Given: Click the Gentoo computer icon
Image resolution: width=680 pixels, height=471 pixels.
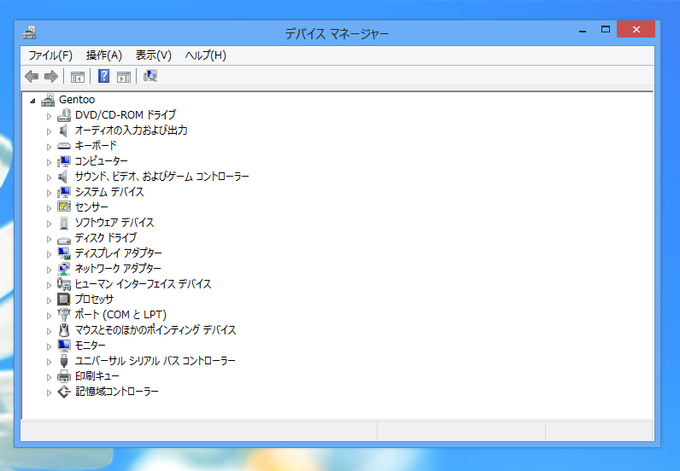Looking at the screenshot, I should (x=48, y=100).
